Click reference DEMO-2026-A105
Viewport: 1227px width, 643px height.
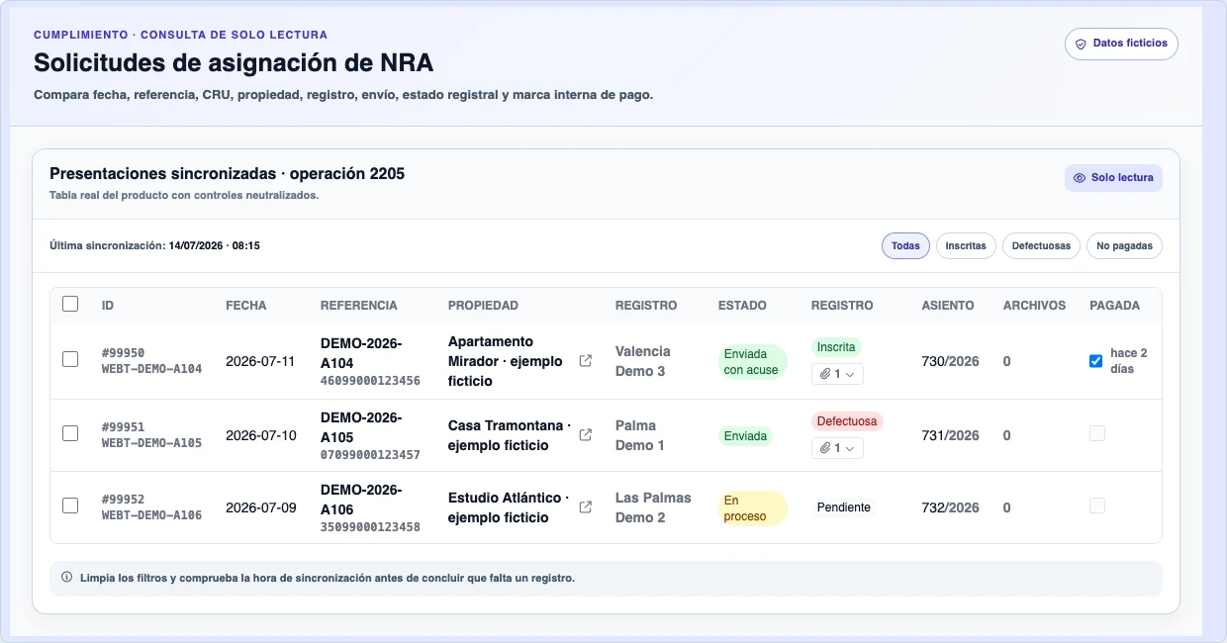click(361, 427)
